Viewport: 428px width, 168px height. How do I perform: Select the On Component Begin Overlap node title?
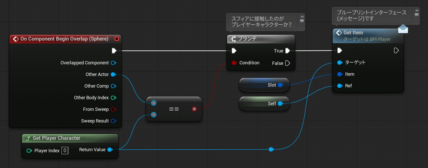pos(64,39)
